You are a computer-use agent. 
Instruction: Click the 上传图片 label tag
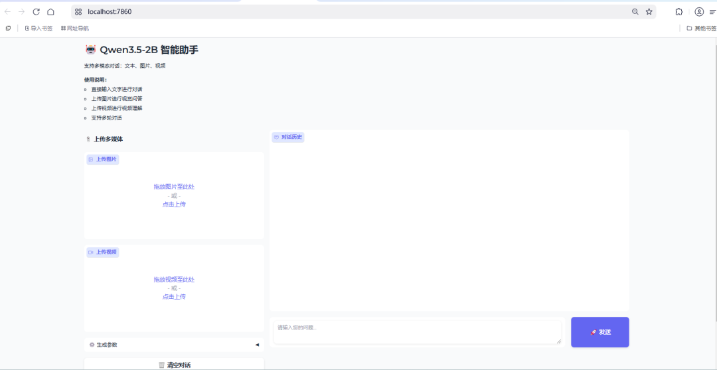click(x=103, y=159)
